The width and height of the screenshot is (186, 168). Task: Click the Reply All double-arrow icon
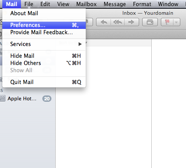coord(118,22)
